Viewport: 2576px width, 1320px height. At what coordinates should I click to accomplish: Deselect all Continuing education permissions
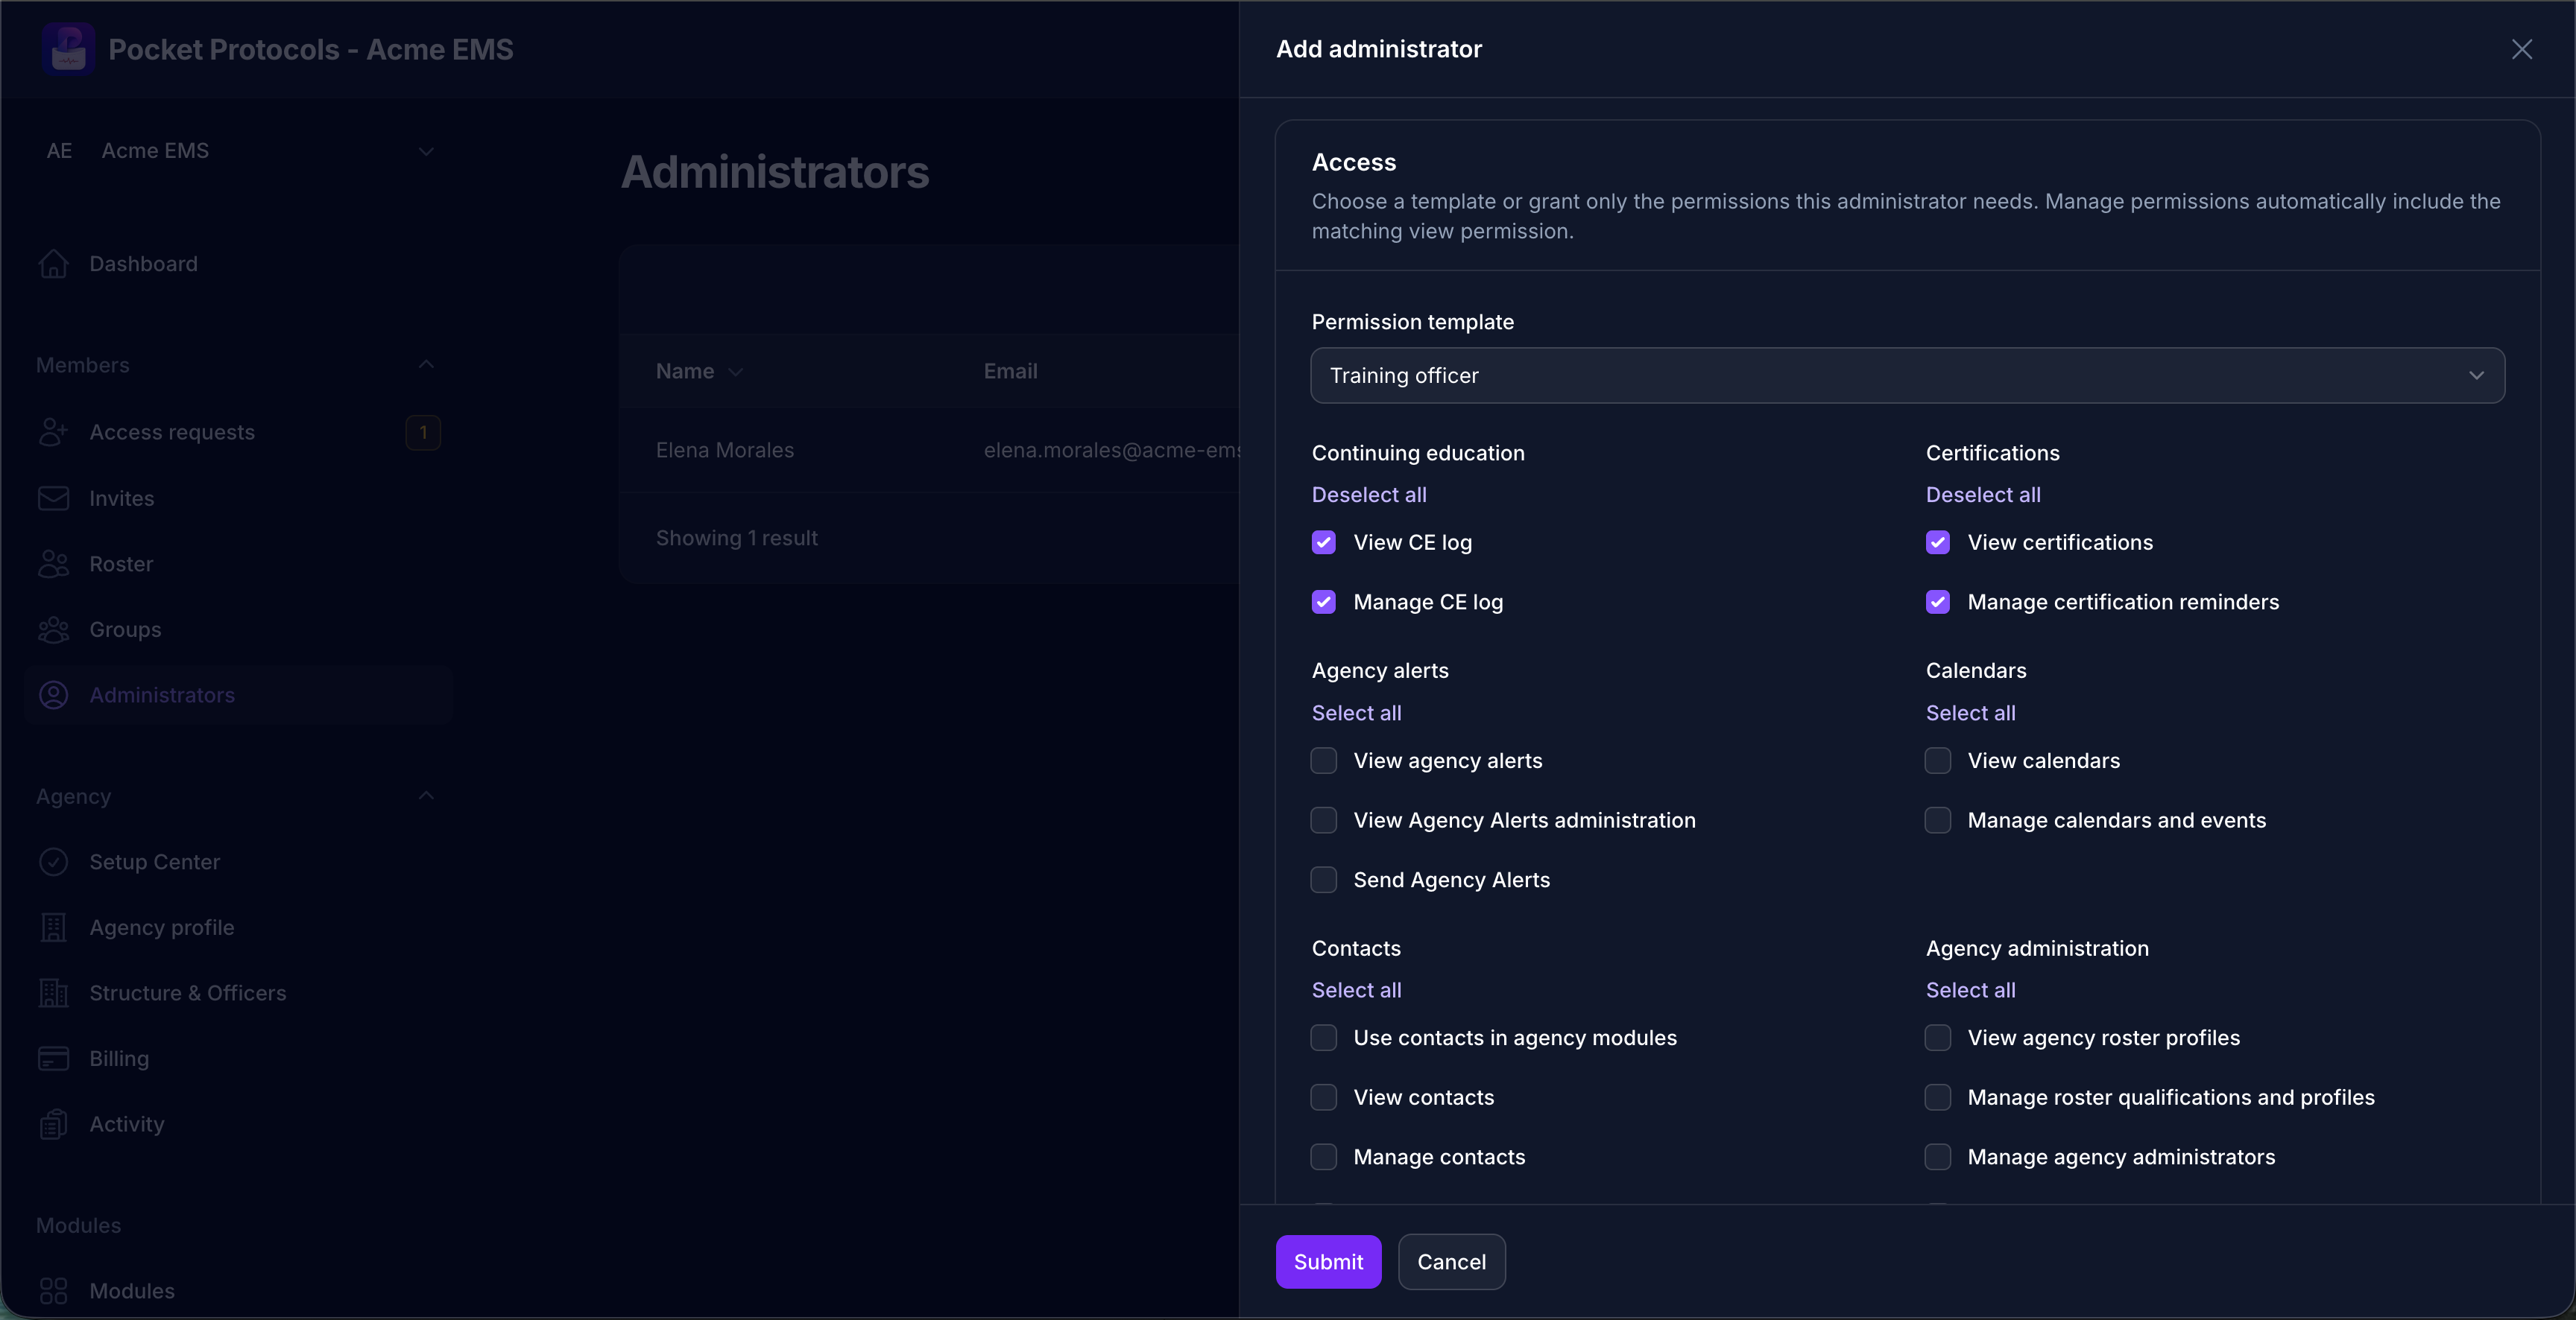point(1368,495)
